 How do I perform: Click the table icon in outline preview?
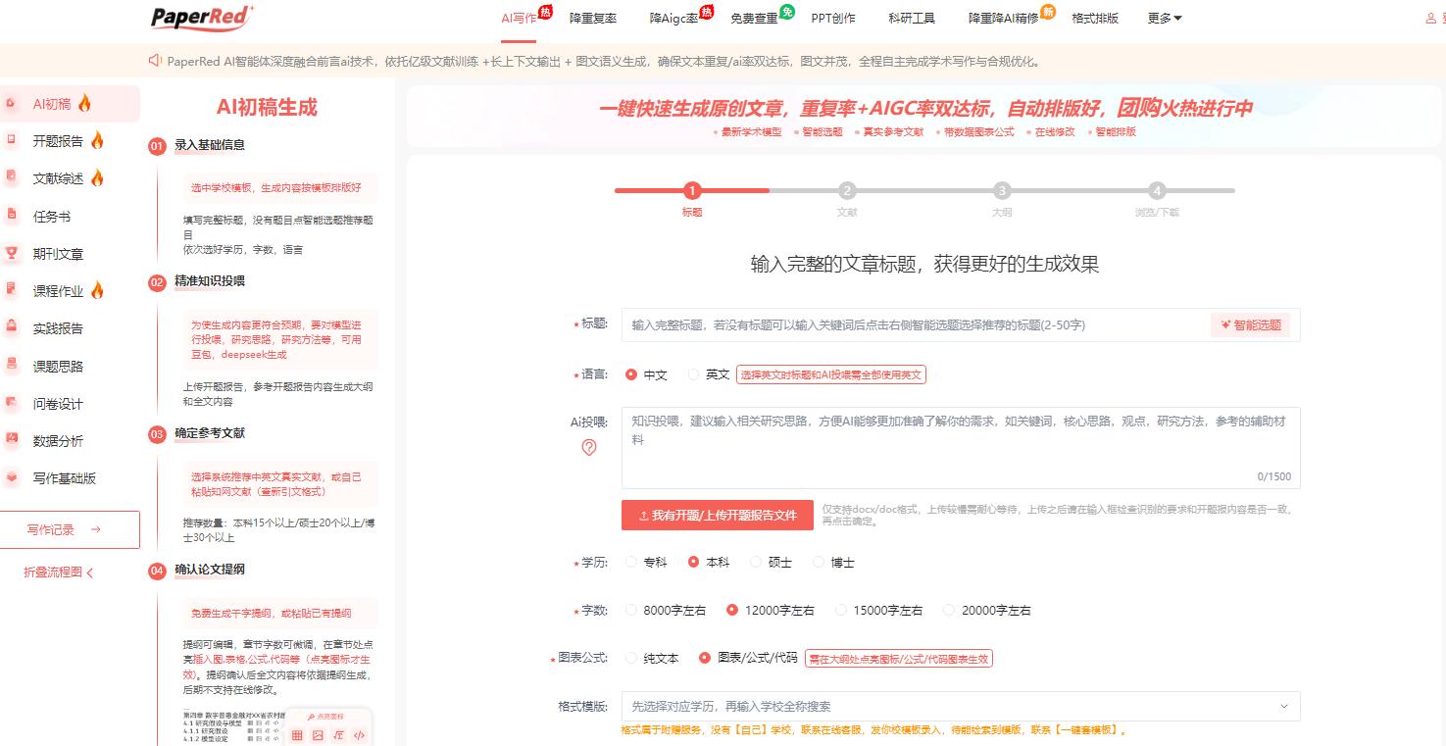point(297,735)
